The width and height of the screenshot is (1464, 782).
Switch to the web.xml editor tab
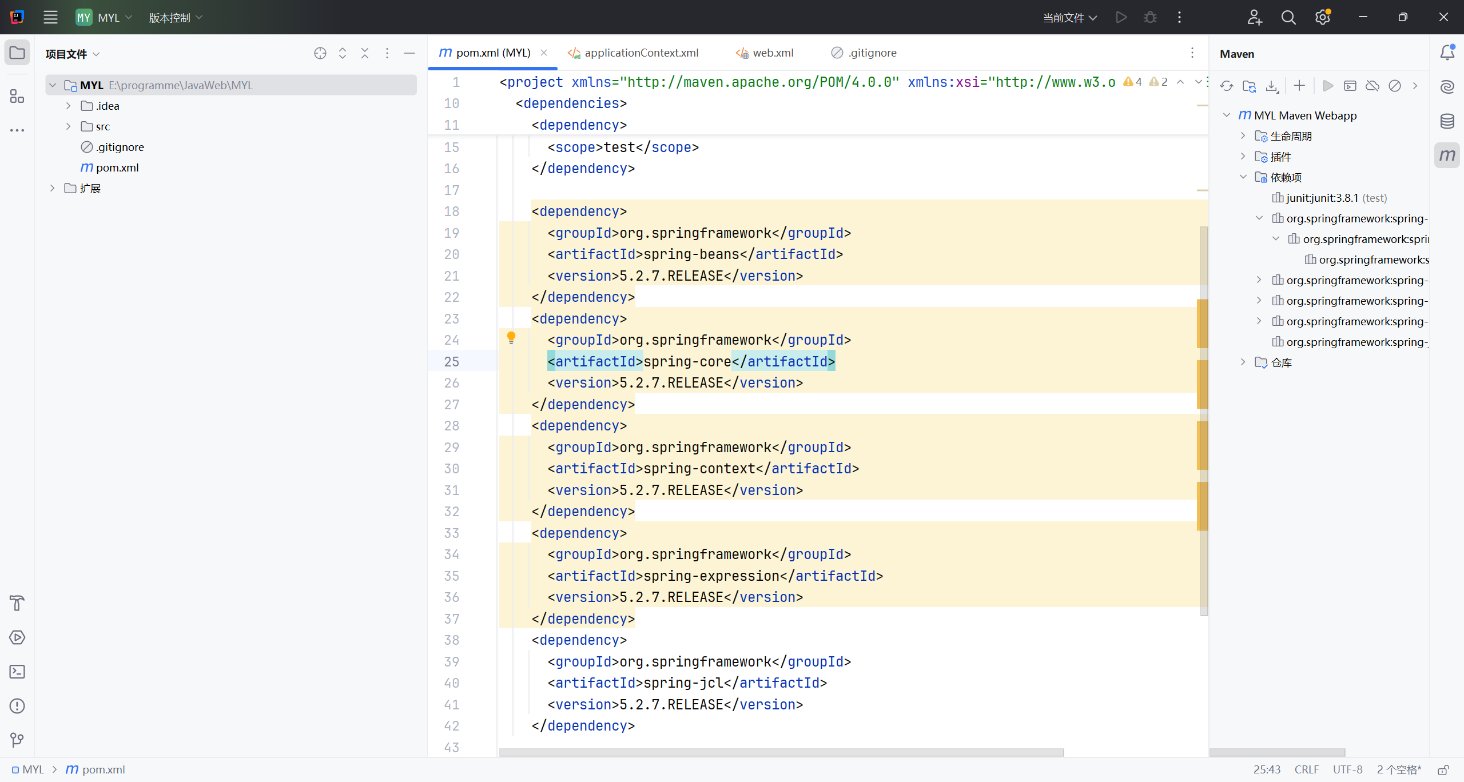772,53
